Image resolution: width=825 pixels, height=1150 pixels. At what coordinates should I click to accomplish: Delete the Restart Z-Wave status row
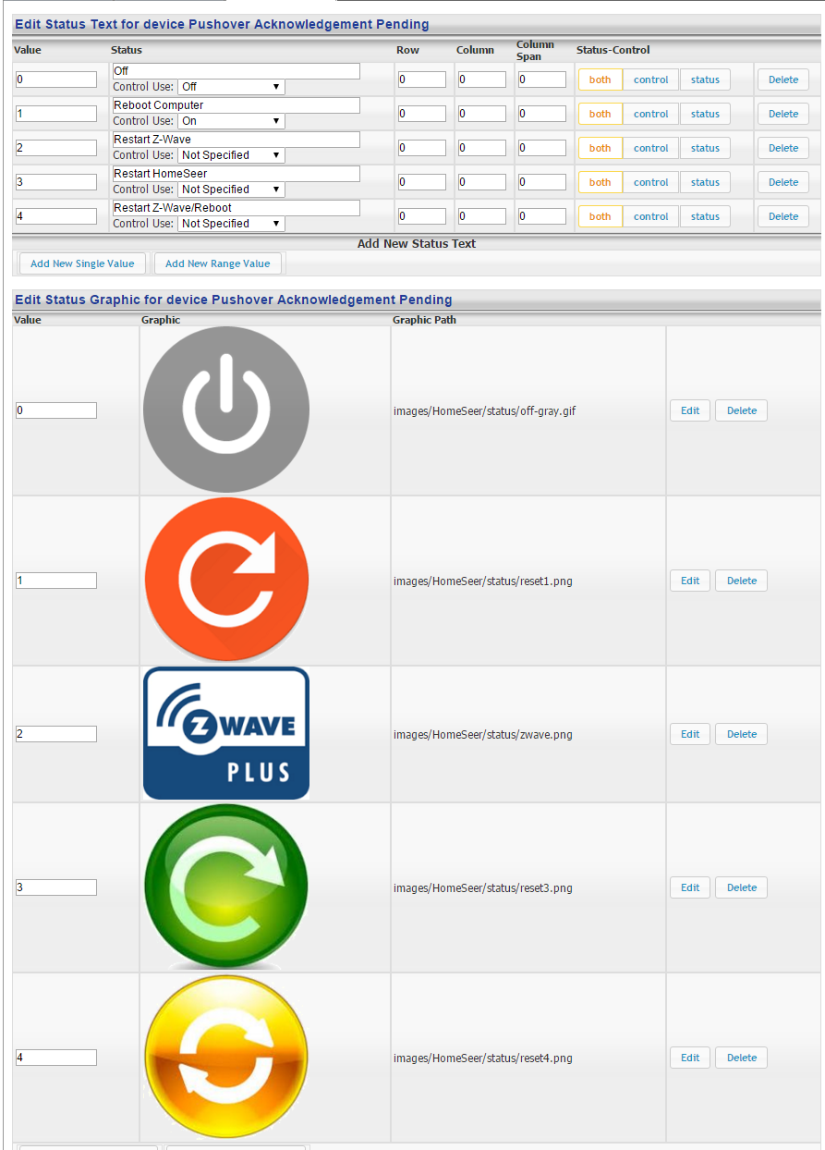pos(783,148)
